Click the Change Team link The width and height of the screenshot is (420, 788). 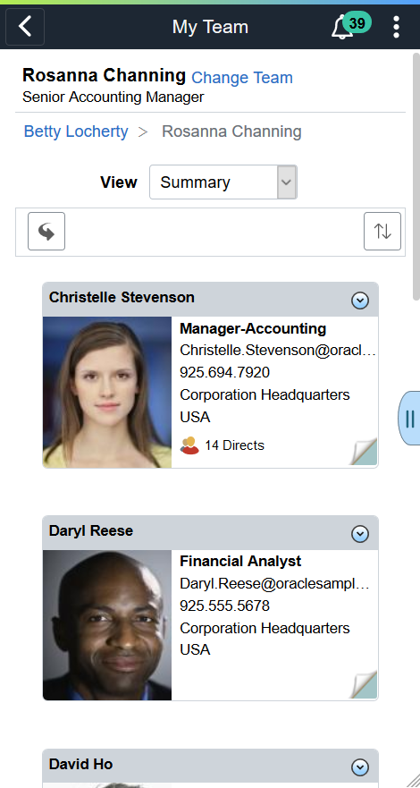click(x=242, y=78)
